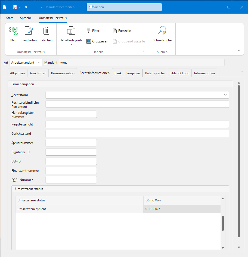
Task: Switch to the Bank tab
Action: (x=118, y=73)
